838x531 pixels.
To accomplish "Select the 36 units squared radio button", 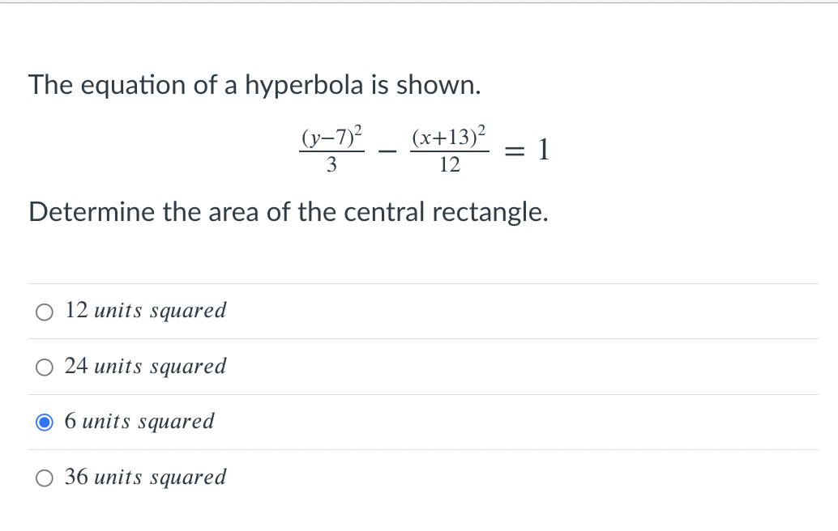I will tap(45, 478).
